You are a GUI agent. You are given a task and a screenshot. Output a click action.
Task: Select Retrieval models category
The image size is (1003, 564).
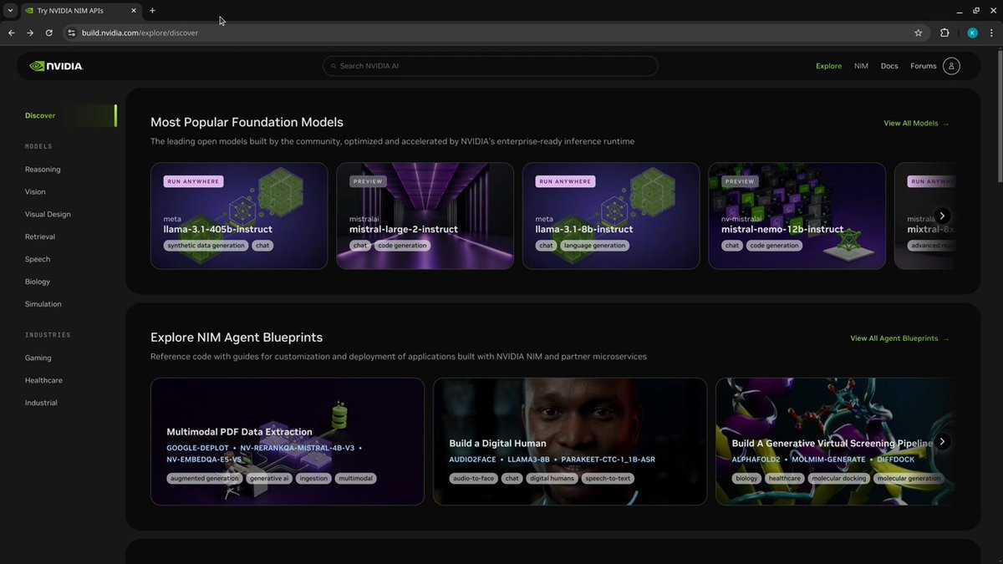(40, 236)
